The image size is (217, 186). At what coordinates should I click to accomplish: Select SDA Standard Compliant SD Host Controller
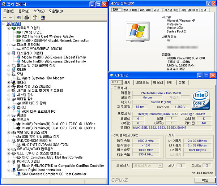tap(54, 174)
